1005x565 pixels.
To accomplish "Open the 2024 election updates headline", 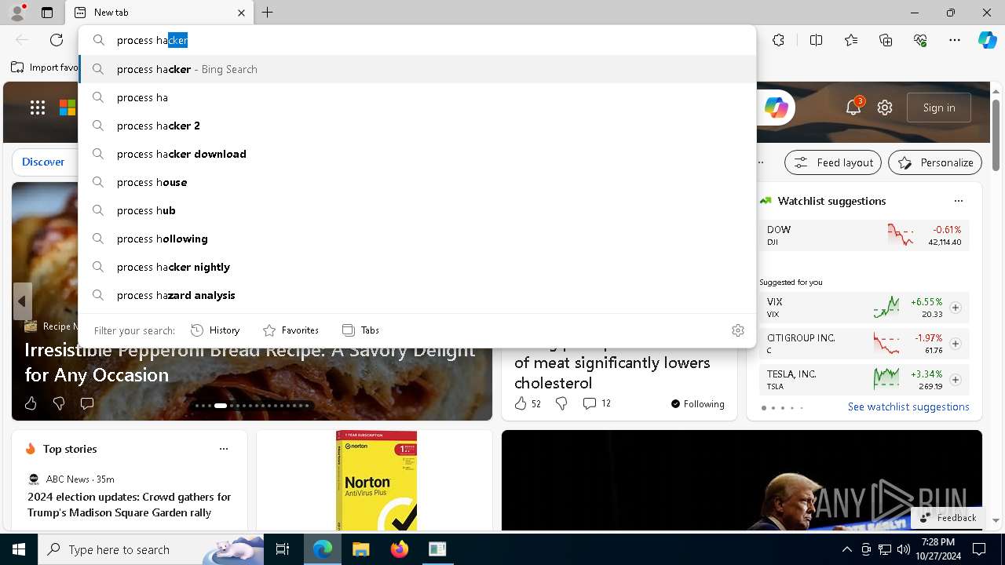I will tap(130, 505).
